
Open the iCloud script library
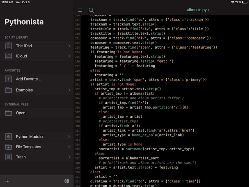pos(37,56)
